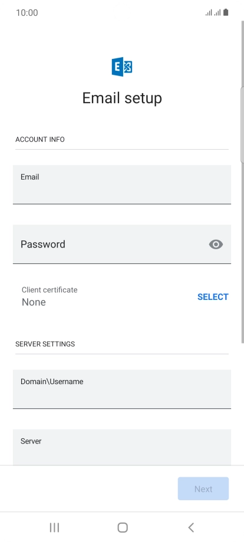Image resolution: width=244 pixels, height=542 pixels.
Task: Tap the signal strength indicator
Action: click(x=213, y=13)
